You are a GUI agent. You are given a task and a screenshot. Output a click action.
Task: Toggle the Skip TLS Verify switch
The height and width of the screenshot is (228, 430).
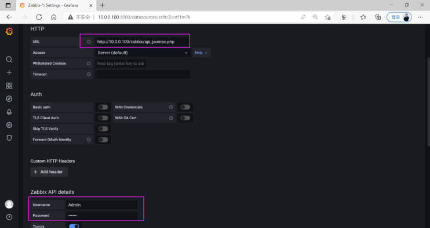click(x=103, y=128)
